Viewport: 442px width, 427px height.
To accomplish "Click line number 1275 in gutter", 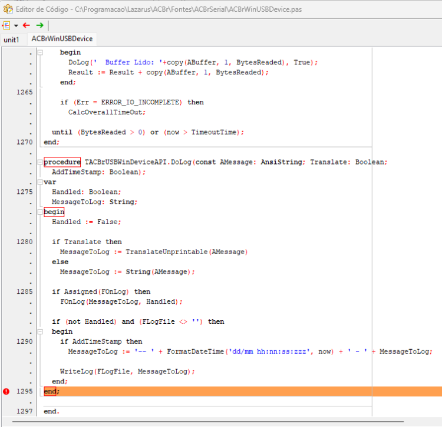I will [25, 192].
